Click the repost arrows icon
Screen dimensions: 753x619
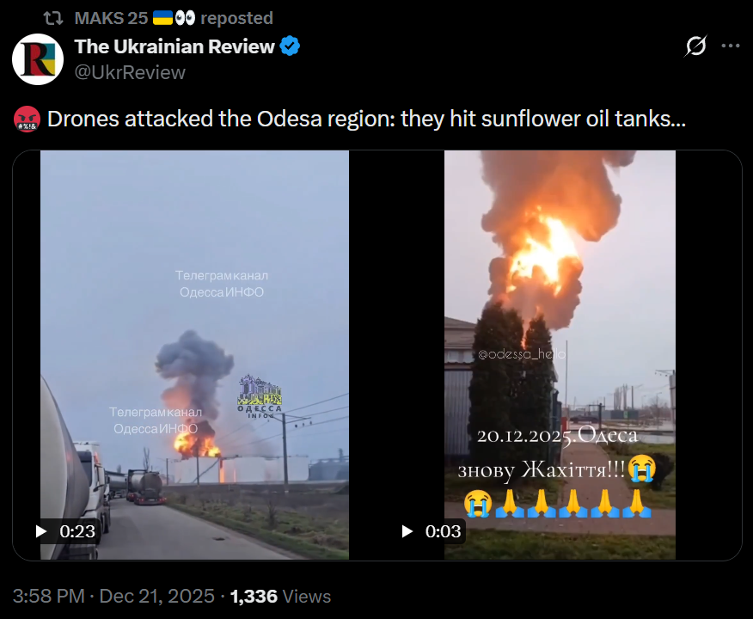(x=52, y=18)
